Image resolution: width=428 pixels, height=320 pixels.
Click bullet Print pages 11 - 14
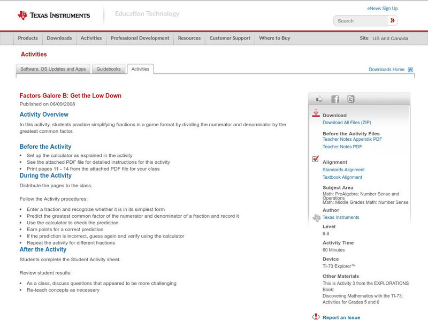click(93, 169)
